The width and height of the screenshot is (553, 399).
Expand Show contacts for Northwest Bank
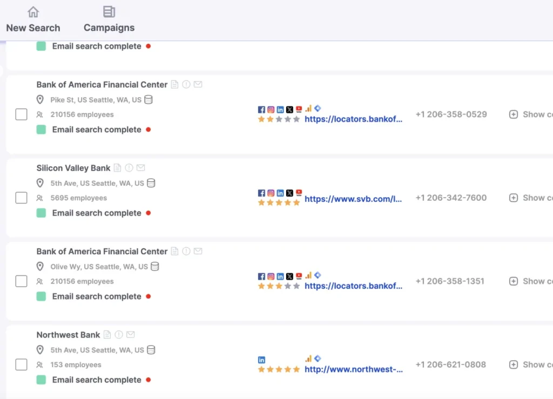(x=531, y=364)
